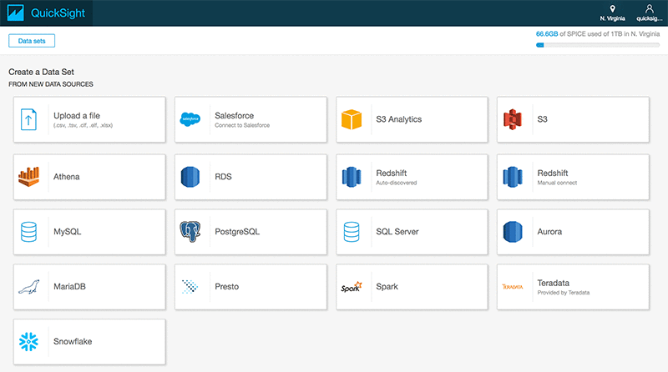Click the Spark logo icon
This screenshot has width=668, height=372.
pyautogui.click(x=351, y=287)
